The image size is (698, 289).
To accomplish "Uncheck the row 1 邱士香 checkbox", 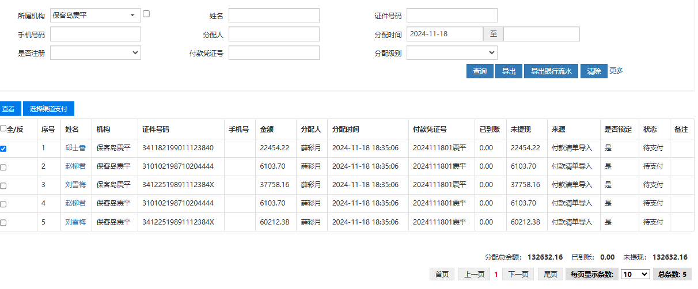I will (x=3, y=149).
